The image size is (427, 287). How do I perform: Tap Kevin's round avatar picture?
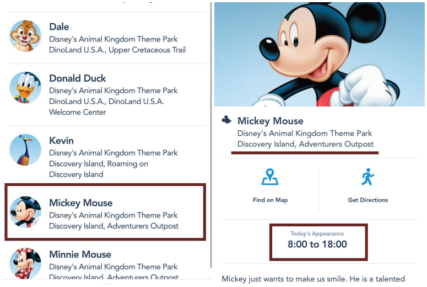pyautogui.click(x=25, y=150)
